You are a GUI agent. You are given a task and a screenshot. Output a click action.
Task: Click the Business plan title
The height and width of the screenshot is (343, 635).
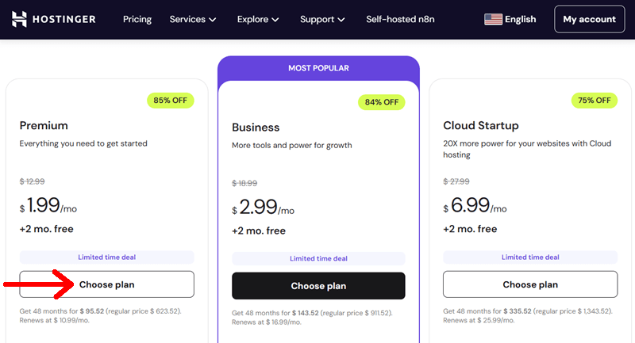click(256, 128)
